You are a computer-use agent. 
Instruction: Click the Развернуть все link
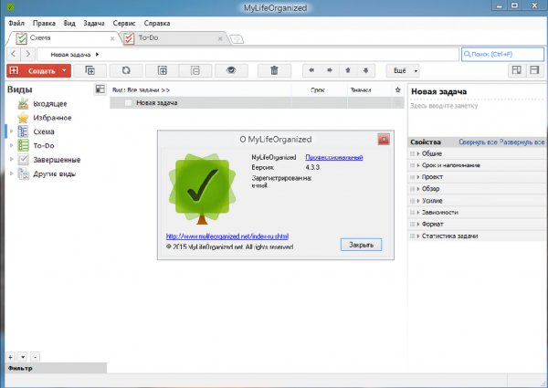click(522, 142)
